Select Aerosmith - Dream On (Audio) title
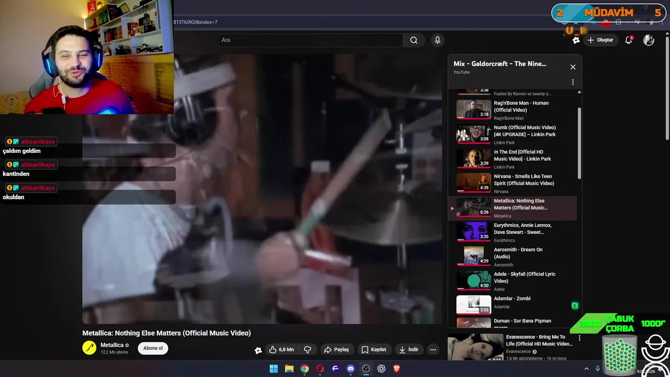 point(518,253)
